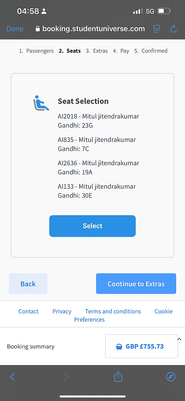Viewport: 185px width, 401px height.
Task: Tap the basket icon next to price
Action: click(x=119, y=347)
